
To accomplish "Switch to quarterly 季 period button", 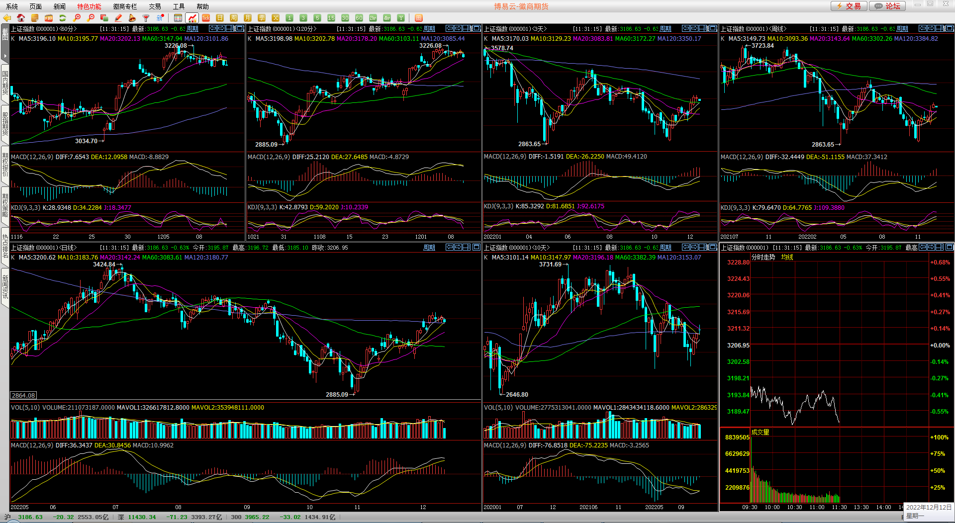I will coord(262,18).
